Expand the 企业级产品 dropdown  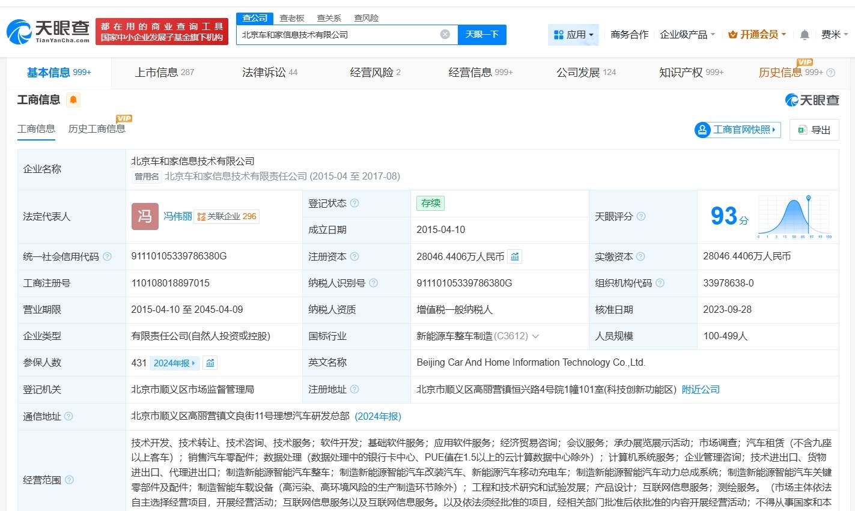click(687, 35)
